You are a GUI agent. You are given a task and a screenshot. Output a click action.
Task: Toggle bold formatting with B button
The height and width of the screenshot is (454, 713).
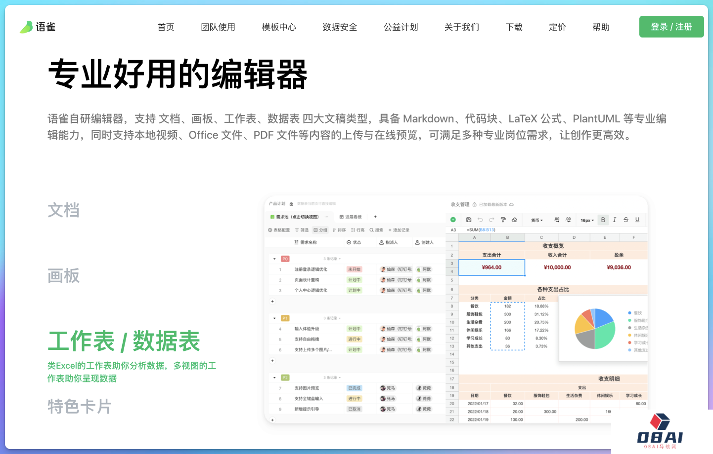603,220
